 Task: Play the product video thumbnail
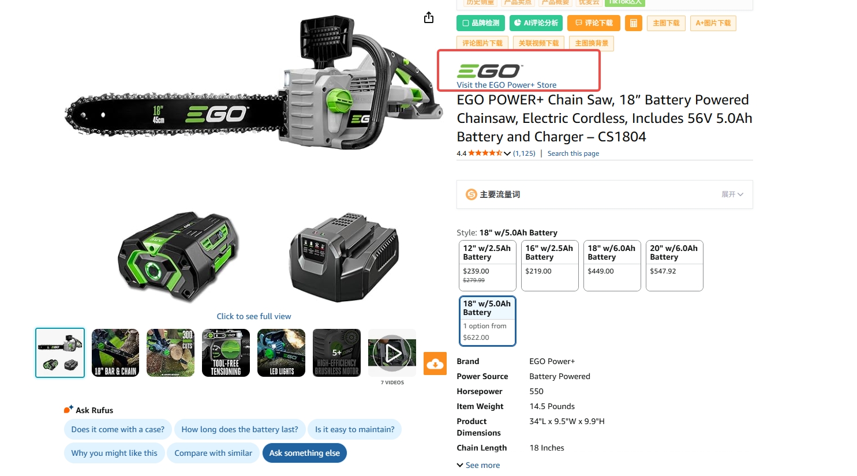coord(392,353)
